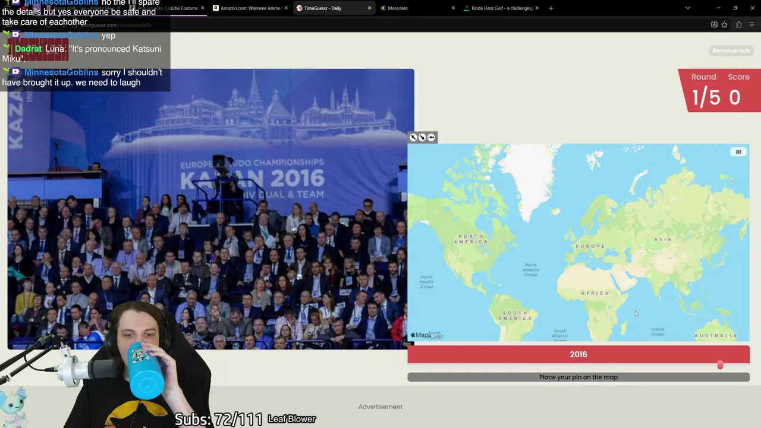Viewport: 761px width, 428px height.
Task: Open the browser extensions puzzle icon
Action: click(x=739, y=24)
